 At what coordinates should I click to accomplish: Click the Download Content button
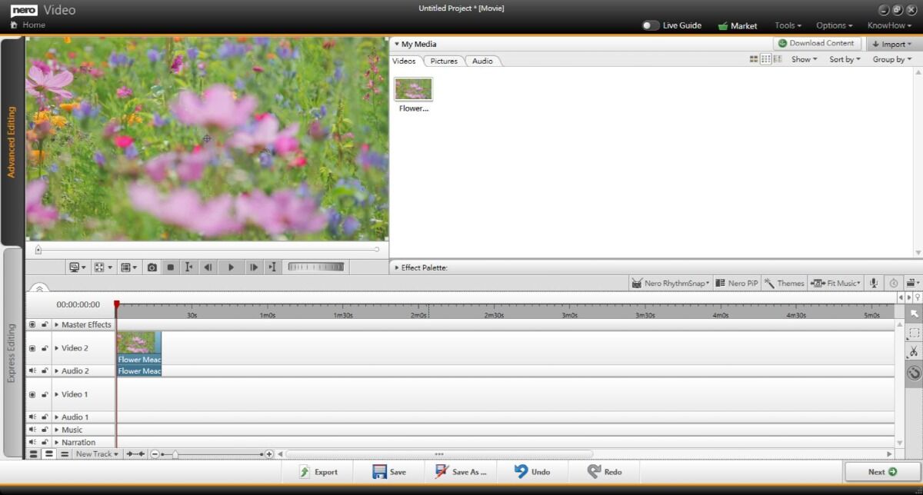(x=817, y=43)
